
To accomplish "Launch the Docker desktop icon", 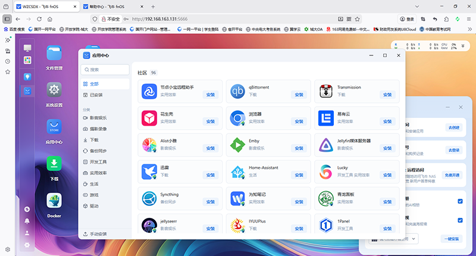I will 54,201.
